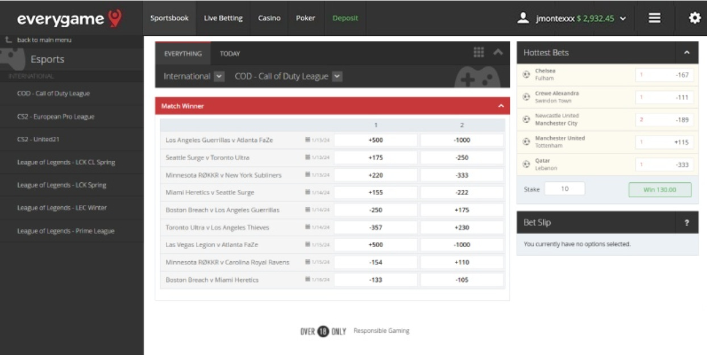Image resolution: width=707 pixels, height=355 pixels.
Task: Click the back to main menu arrow
Action: click(x=8, y=40)
